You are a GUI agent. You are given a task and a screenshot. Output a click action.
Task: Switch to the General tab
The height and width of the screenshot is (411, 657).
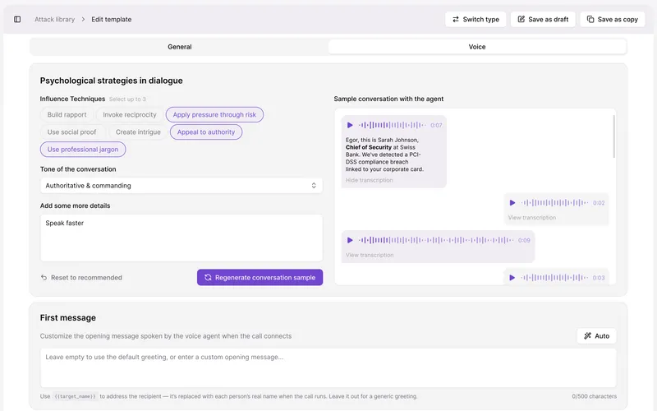[180, 47]
